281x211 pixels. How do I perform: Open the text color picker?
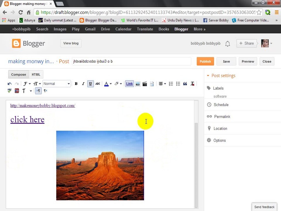tap(108, 84)
